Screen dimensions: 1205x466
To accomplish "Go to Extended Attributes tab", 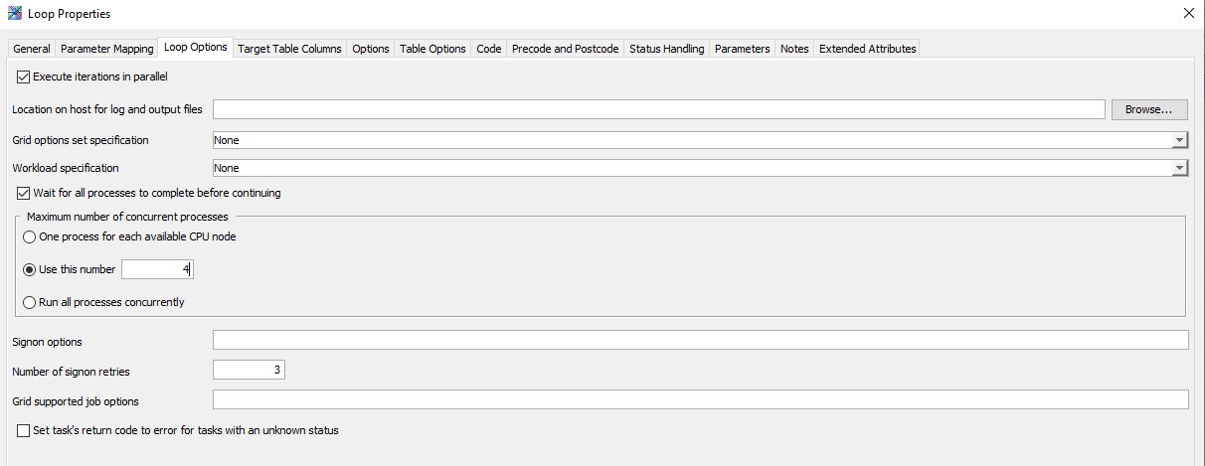I will pos(867,49).
